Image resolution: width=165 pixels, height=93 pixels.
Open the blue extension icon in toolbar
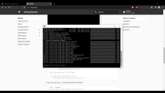159,7
